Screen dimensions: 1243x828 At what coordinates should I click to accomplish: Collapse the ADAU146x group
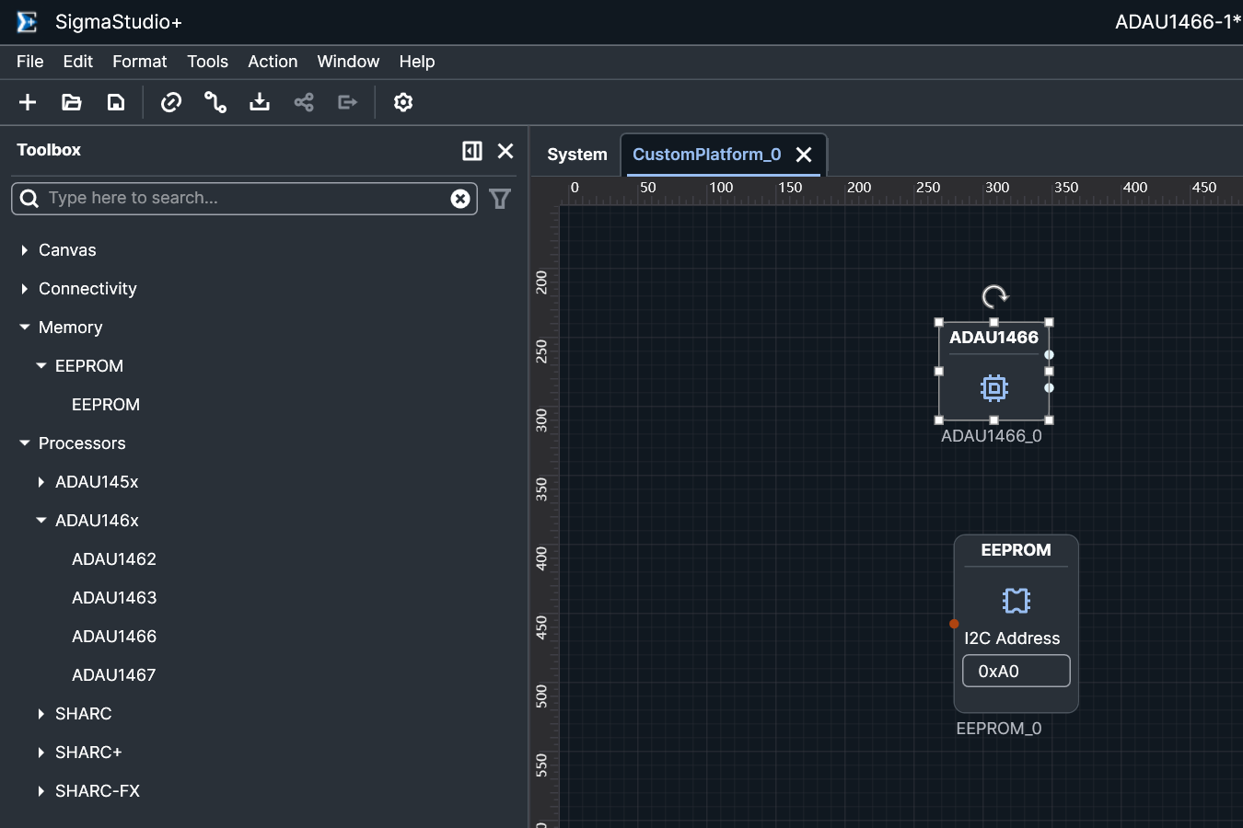pyautogui.click(x=41, y=521)
